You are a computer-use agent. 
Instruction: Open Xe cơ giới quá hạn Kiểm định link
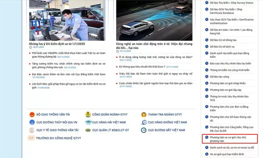point(227,154)
